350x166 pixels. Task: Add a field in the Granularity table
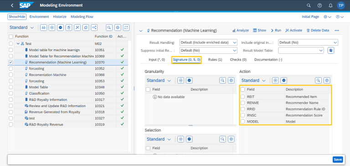pos(180,80)
